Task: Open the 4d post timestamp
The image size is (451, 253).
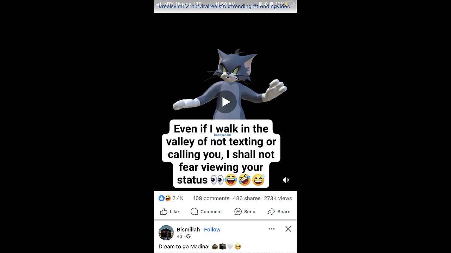Action: pos(179,236)
